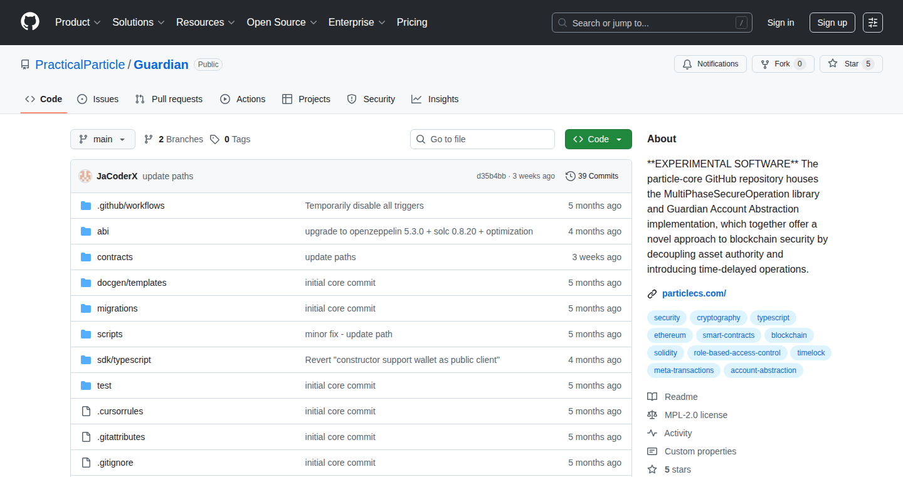This screenshot has height=477, width=903.
Task: Select the meta-transactions topic tag
Action: click(x=684, y=370)
